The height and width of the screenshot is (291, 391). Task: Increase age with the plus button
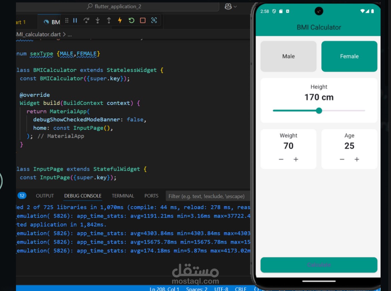[x=357, y=159]
